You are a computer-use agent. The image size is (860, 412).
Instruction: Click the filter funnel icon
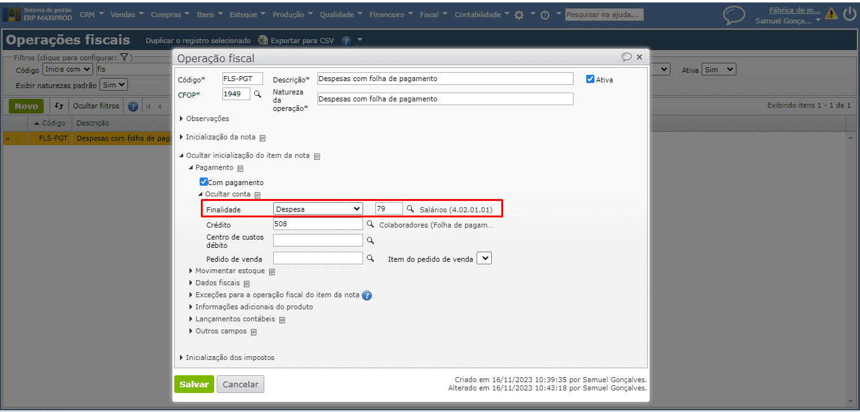[124, 57]
